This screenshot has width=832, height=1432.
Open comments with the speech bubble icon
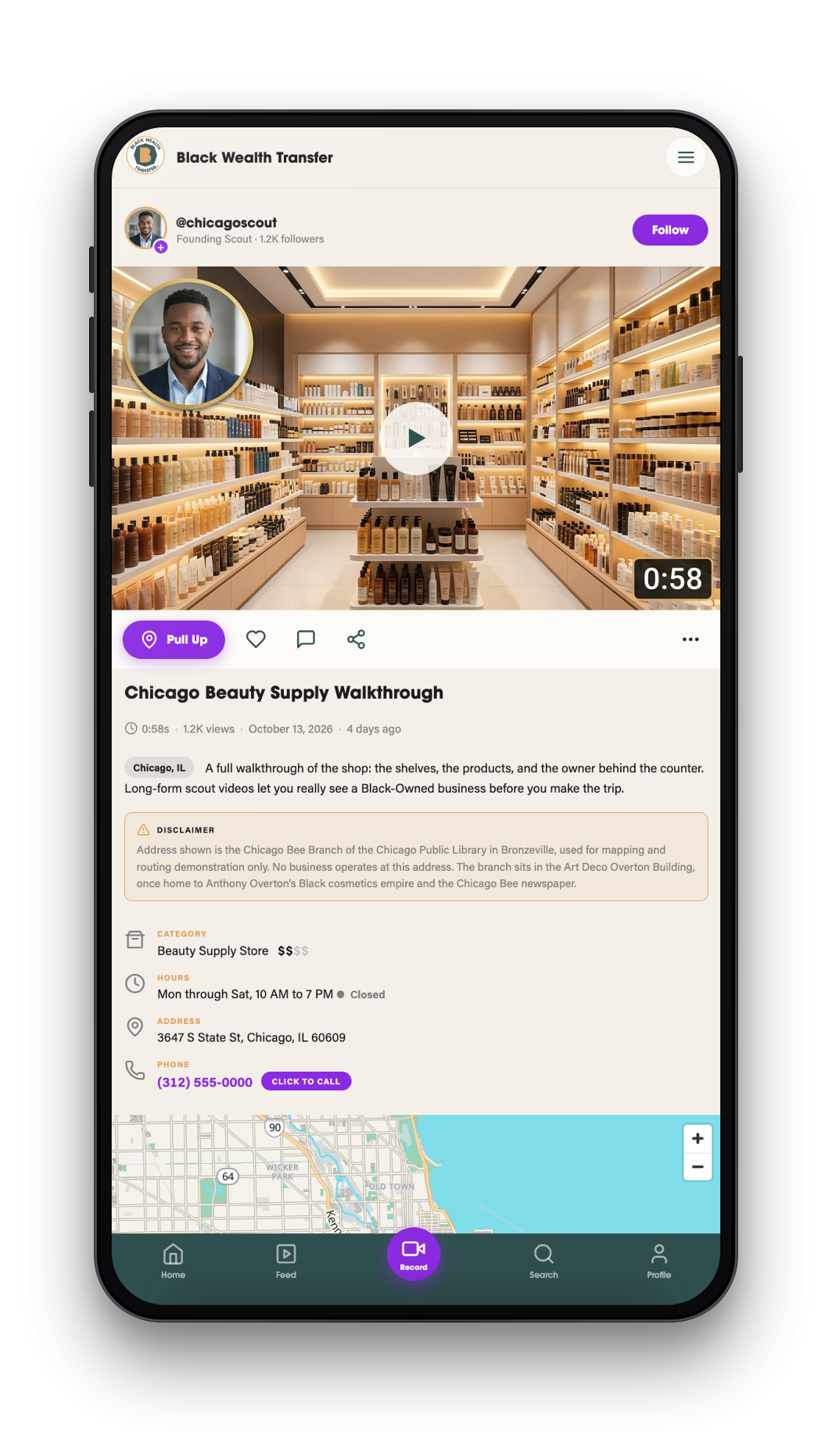pos(306,639)
